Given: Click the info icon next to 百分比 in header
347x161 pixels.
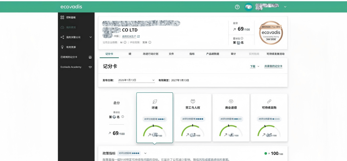Looking at the screenshot, I should [x=242, y=38].
